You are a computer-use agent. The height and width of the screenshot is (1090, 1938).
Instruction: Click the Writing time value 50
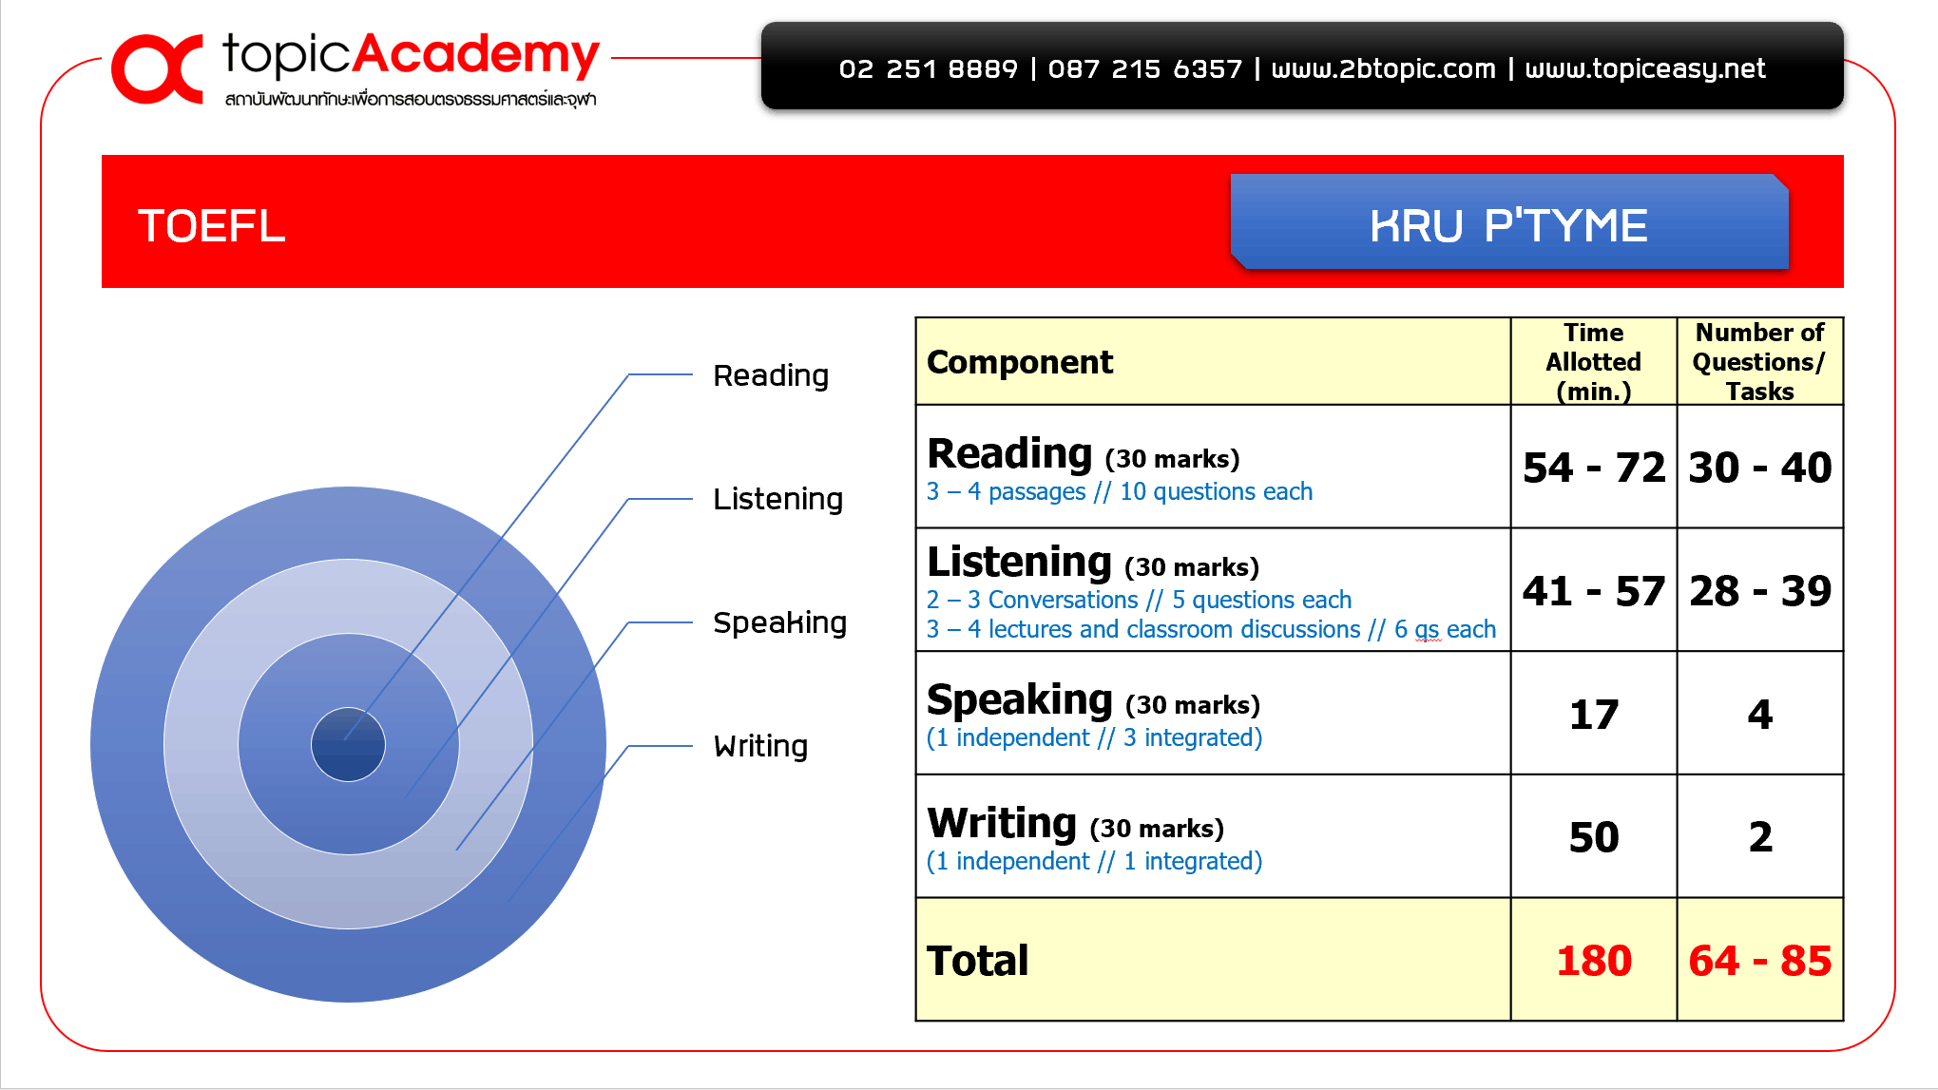tap(1594, 837)
